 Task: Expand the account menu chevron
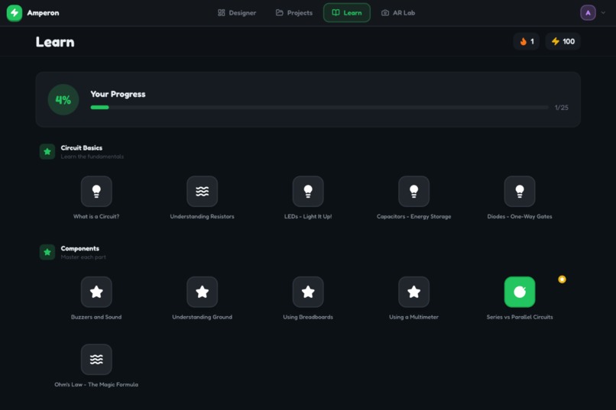603,13
